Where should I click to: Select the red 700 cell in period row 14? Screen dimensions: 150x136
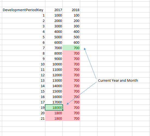71,86
